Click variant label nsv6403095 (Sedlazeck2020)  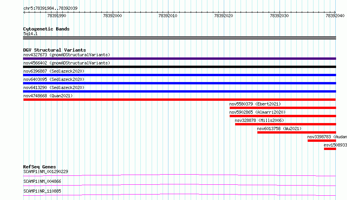click(x=54, y=79)
